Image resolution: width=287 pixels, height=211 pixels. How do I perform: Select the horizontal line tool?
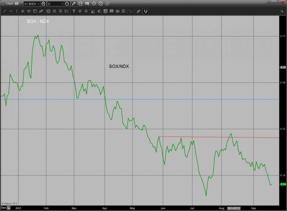[x=11, y=11]
